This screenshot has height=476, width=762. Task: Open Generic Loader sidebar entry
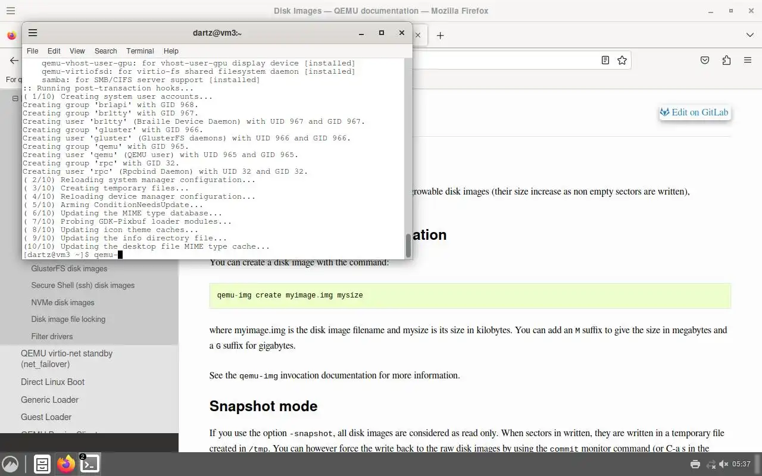pyautogui.click(x=49, y=400)
